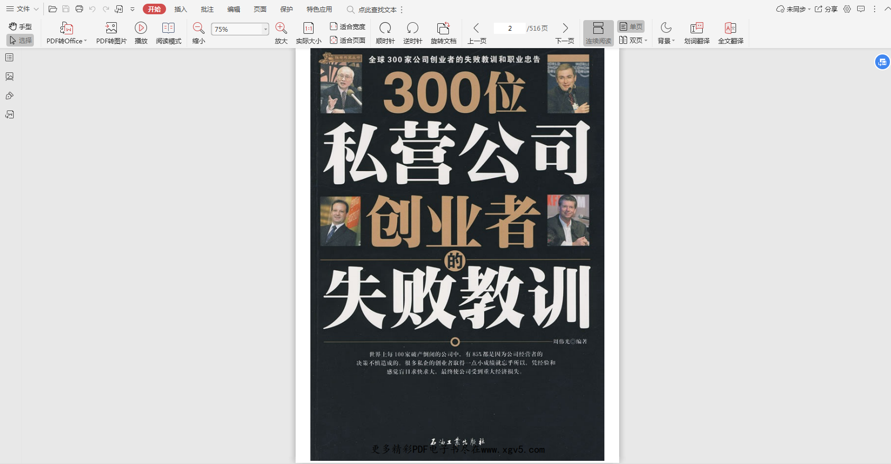Set view to 实际大小 actual size

pyautogui.click(x=309, y=33)
